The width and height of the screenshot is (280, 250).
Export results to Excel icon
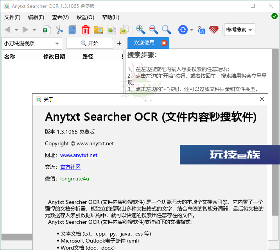pyautogui.click(x=47, y=30)
